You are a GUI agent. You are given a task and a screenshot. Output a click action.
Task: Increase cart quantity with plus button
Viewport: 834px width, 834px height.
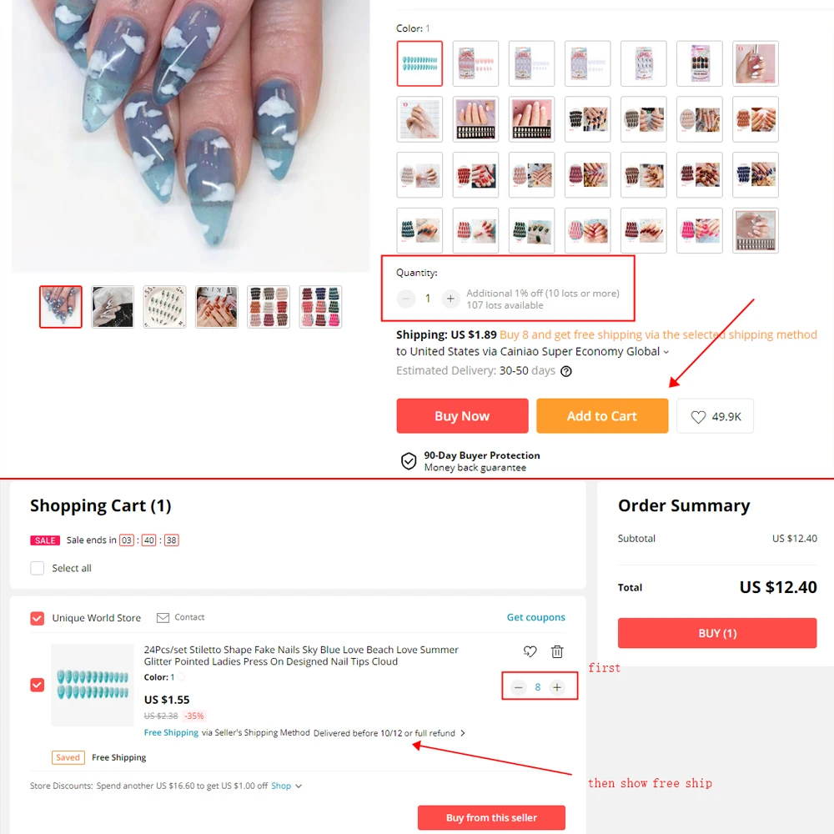tap(557, 687)
